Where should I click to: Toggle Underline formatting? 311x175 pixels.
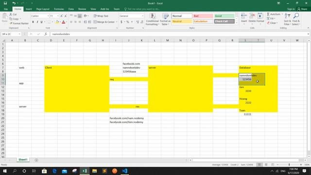click(41, 22)
